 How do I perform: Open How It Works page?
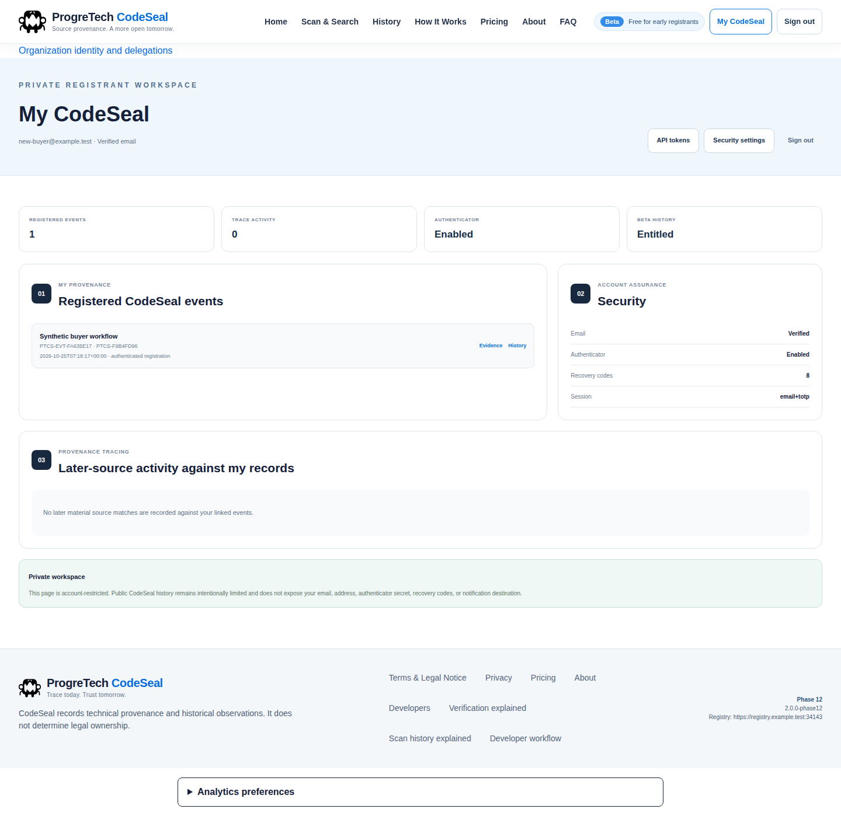440,22
